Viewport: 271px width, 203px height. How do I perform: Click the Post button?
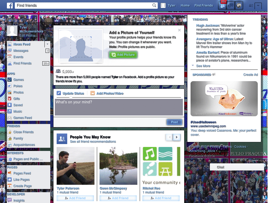pos(174,122)
